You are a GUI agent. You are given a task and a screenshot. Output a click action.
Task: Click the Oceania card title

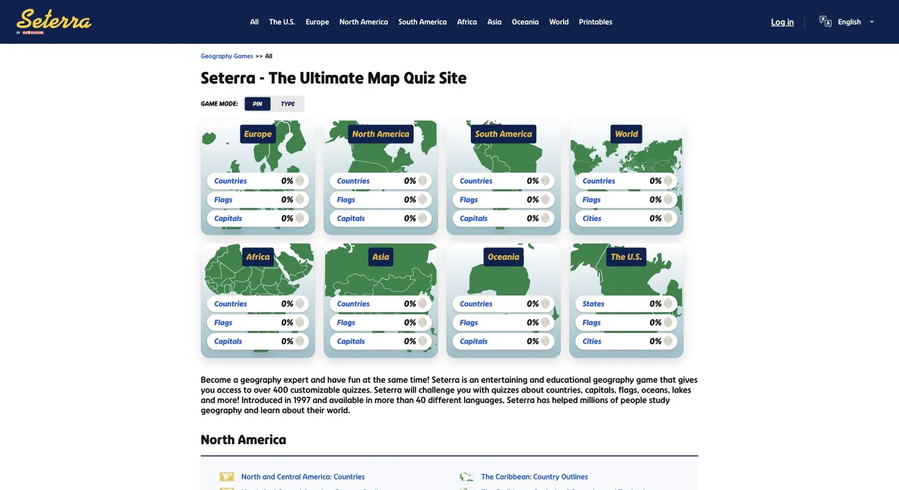tap(504, 257)
